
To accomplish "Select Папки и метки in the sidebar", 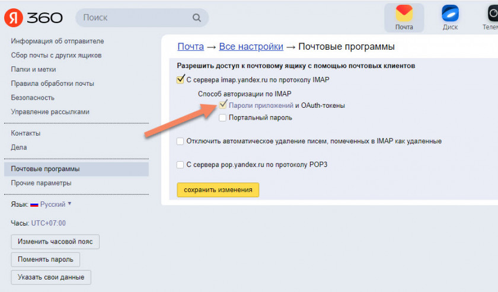I will [x=33, y=69].
